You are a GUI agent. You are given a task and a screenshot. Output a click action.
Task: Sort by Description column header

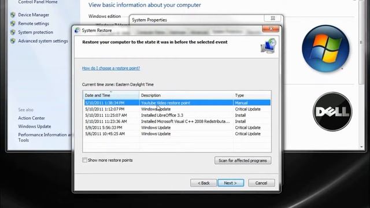tap(186, 95)
